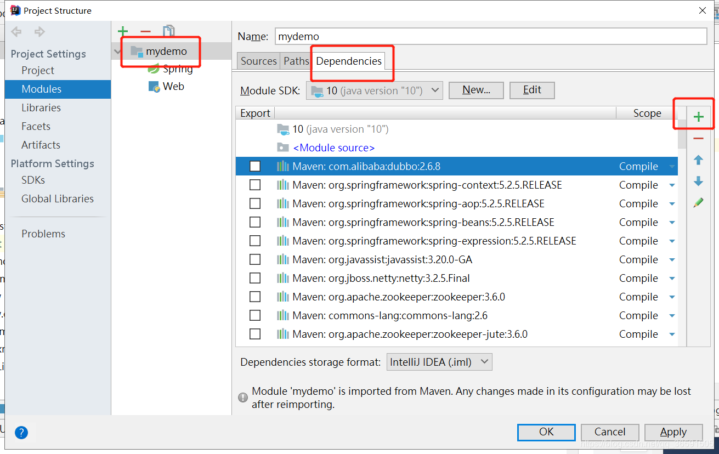719x454 pixels.
Task: Switch to the Dependencies tab
Action: [x=349, y=61]
